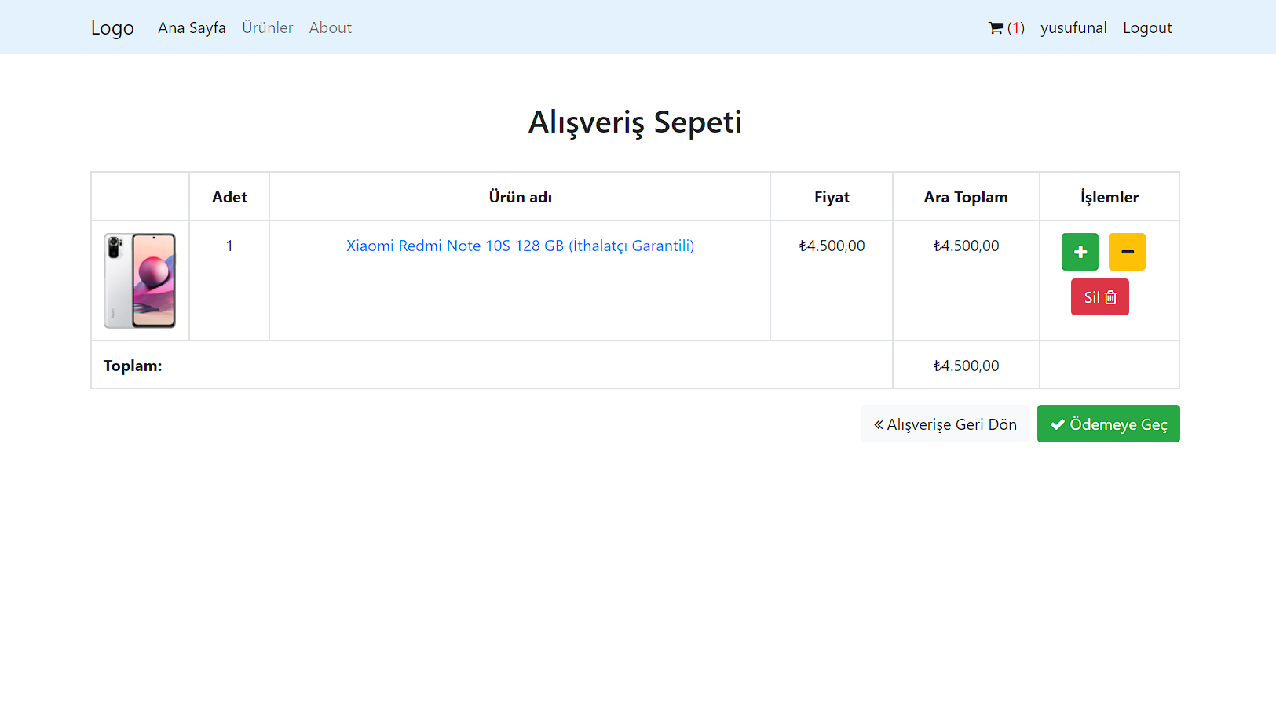
Task: Open the Ürünler menu item
Action: click(267, 27)
